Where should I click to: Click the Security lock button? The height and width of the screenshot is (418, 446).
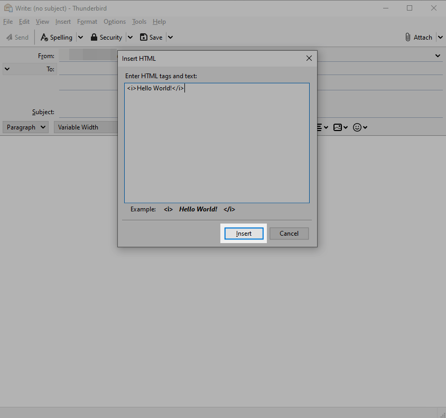[106, 37]
